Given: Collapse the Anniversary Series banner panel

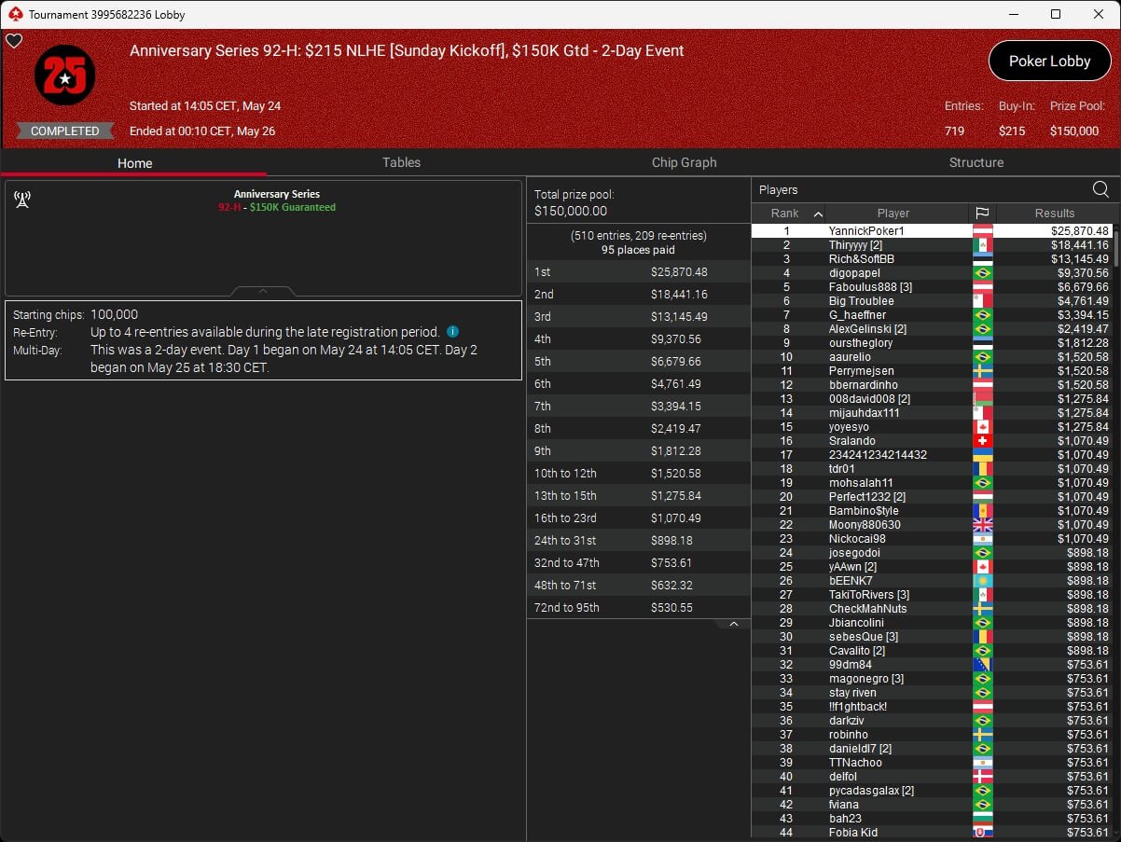Looking at the screenshot, I should point(263,291).
